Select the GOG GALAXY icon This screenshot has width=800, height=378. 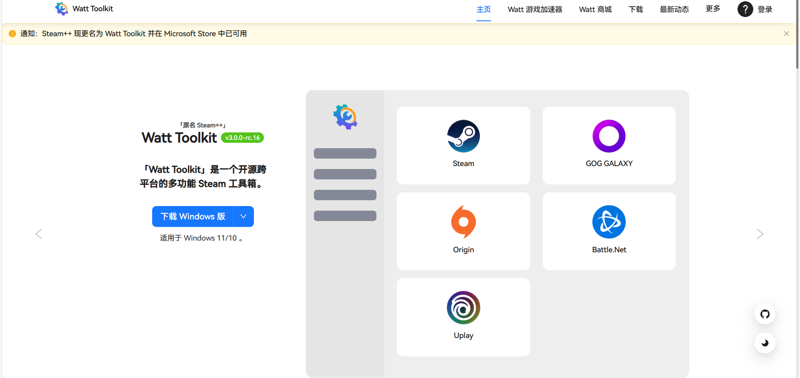click(609, 136)
